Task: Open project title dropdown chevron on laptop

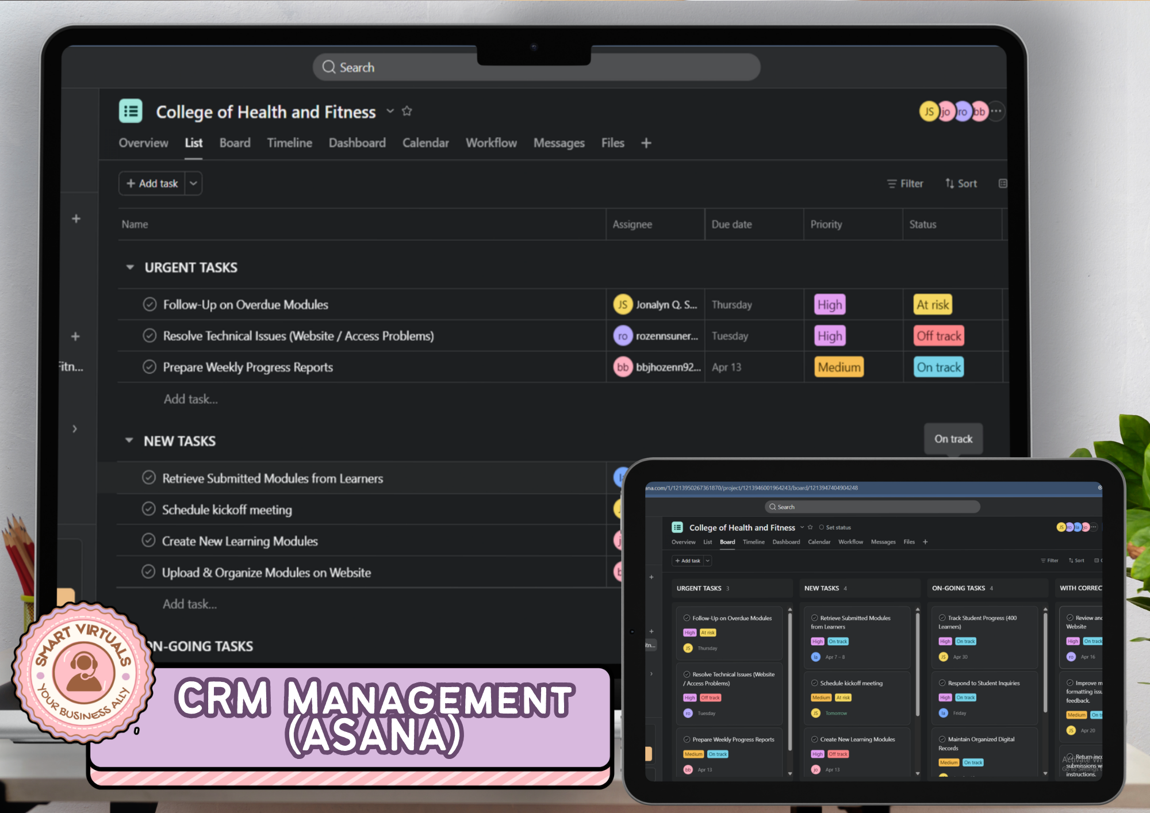Action: pos(390,111)
